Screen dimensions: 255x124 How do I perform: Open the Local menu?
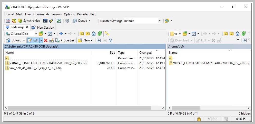click(x=10, y=14)
